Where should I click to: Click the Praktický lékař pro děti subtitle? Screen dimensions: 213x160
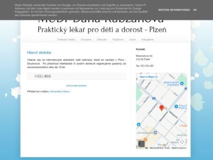[x=102, y=30]
